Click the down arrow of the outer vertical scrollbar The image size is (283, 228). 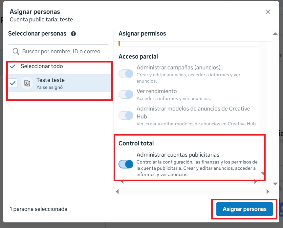(275, 184)
